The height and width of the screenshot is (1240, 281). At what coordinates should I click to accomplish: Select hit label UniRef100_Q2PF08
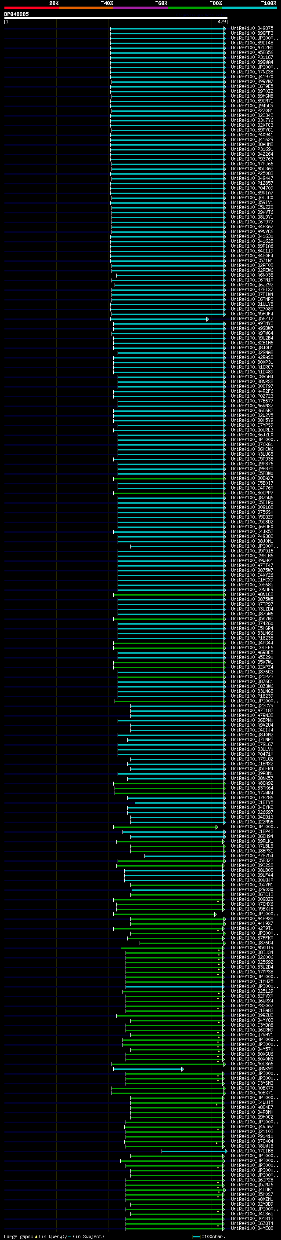pyautogui.click(x=252, y=265)
